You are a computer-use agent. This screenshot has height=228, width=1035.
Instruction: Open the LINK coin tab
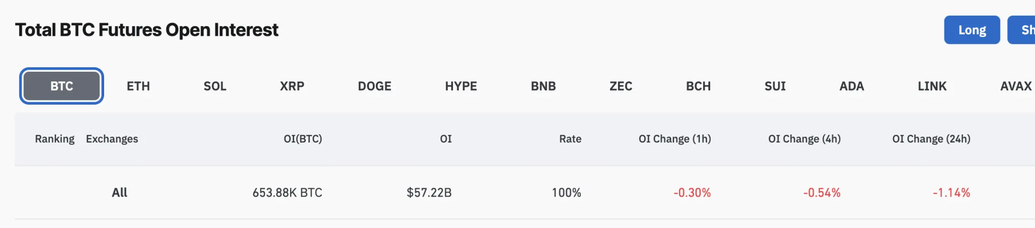tap(932, 86)
